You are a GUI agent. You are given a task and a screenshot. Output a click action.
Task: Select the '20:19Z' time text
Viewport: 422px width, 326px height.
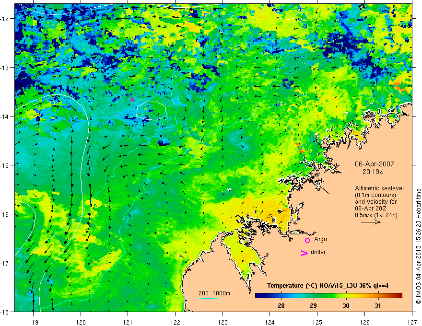(x=373, y=172)
